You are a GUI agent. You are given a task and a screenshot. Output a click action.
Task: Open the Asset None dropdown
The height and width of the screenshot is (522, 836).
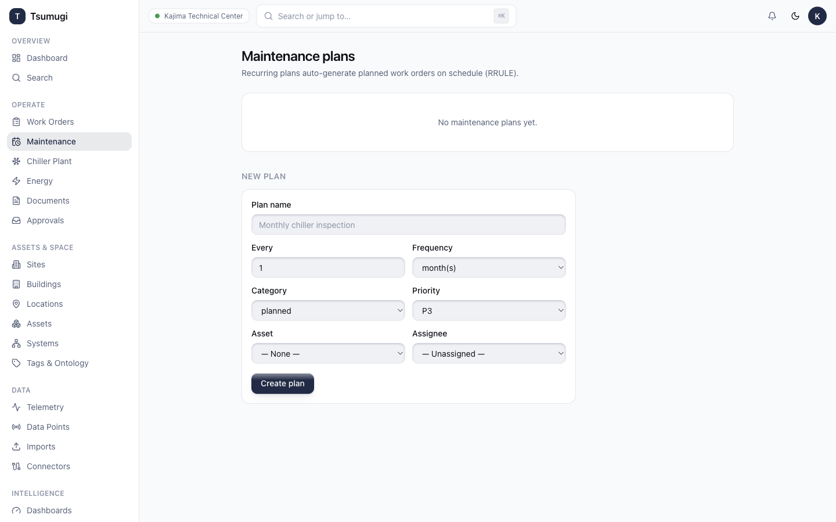[x=328, y=353]
